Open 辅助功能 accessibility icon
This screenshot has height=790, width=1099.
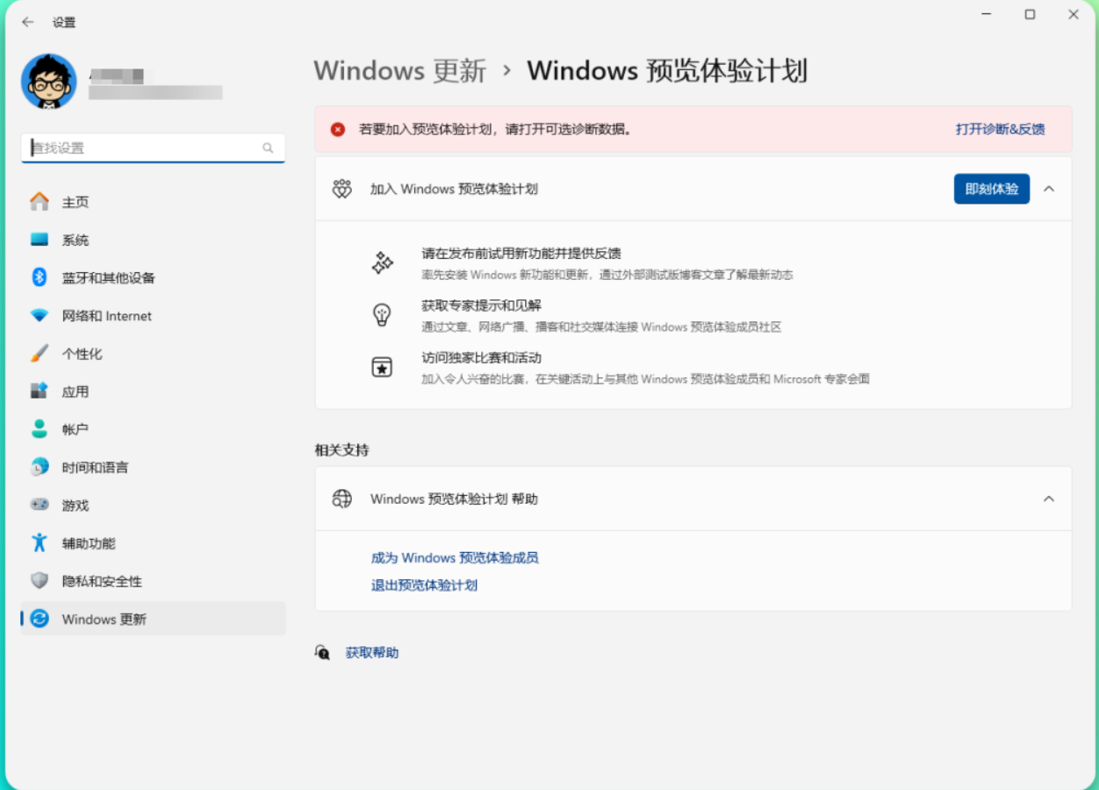pyautogui.click(x=40, y=542)
